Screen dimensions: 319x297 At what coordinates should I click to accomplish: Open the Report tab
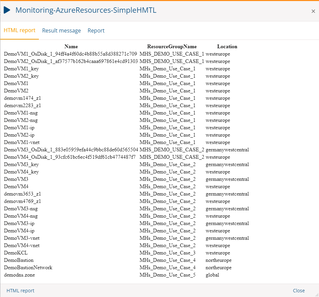96,30
